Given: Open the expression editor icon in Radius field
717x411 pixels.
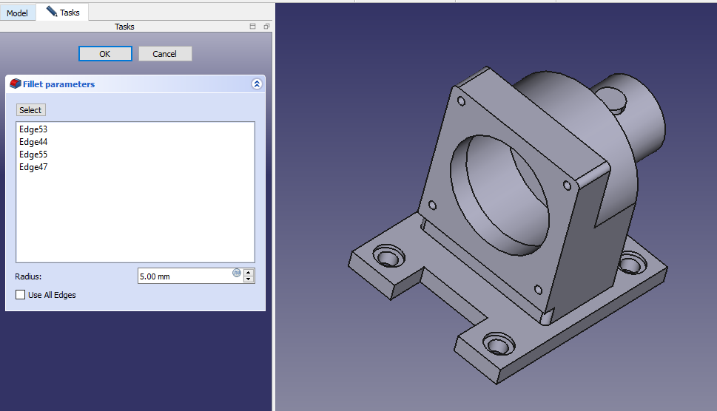Looking at the screenshot, I should pos(237,273).
